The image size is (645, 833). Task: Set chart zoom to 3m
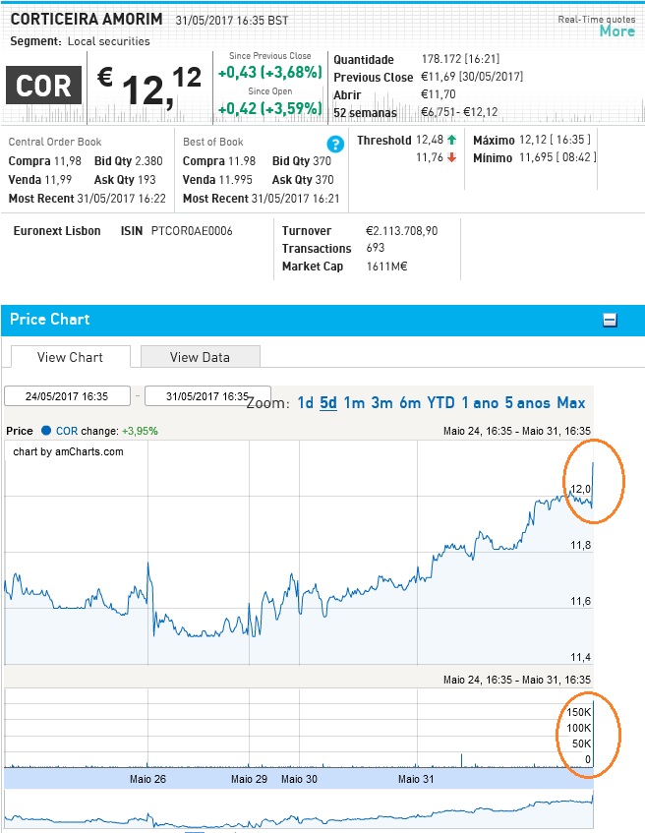point(382,402)
